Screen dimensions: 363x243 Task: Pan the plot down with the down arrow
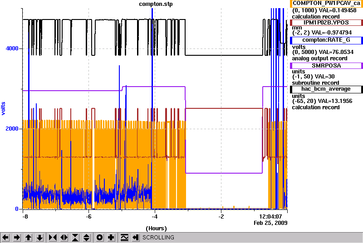[40, 238]
